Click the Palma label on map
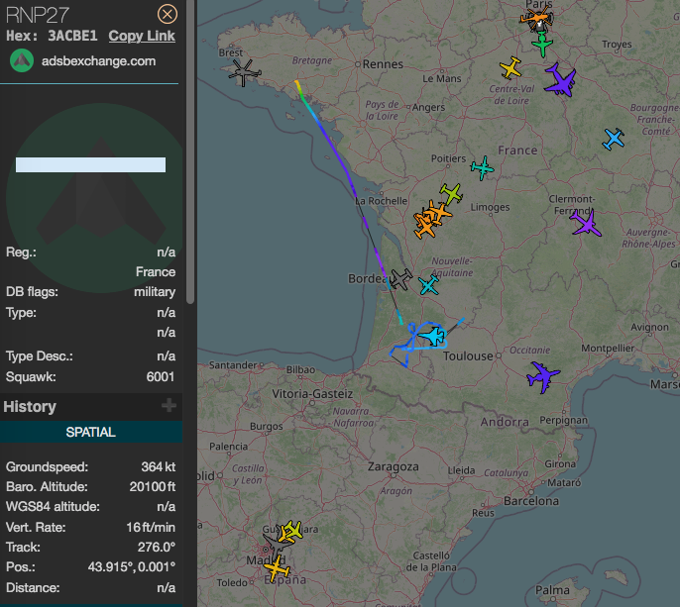Screen dimensions: 680x607 (x=552, y=590)
